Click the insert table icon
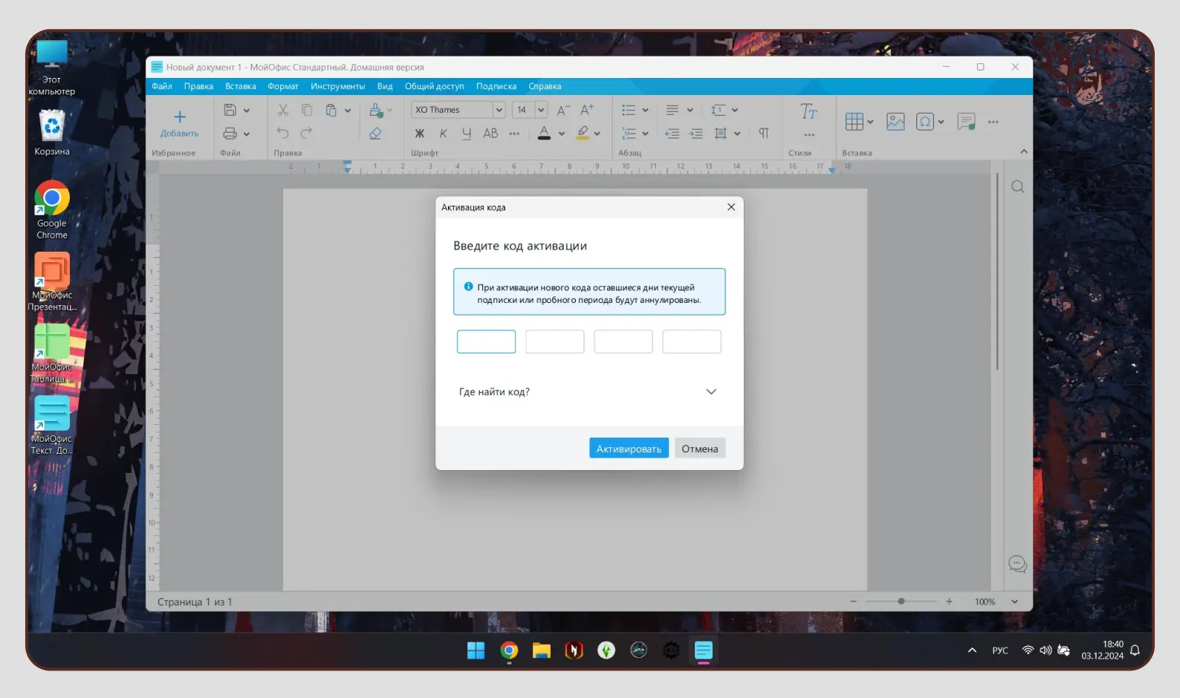The height and width of the screenshot is (698, 1180). point(855,122)
